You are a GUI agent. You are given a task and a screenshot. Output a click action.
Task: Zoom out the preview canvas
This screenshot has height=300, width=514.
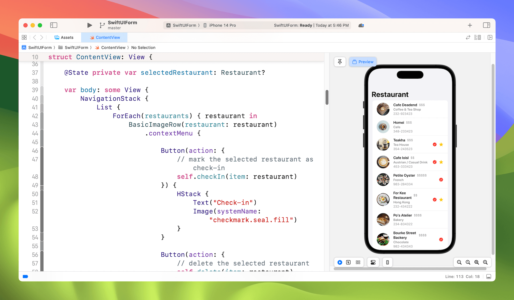tap(459, 262)
